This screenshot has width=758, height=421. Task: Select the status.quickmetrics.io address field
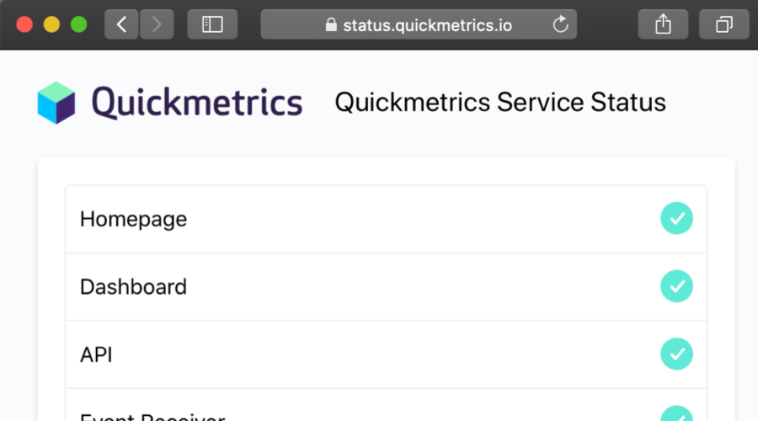[419, 24]
